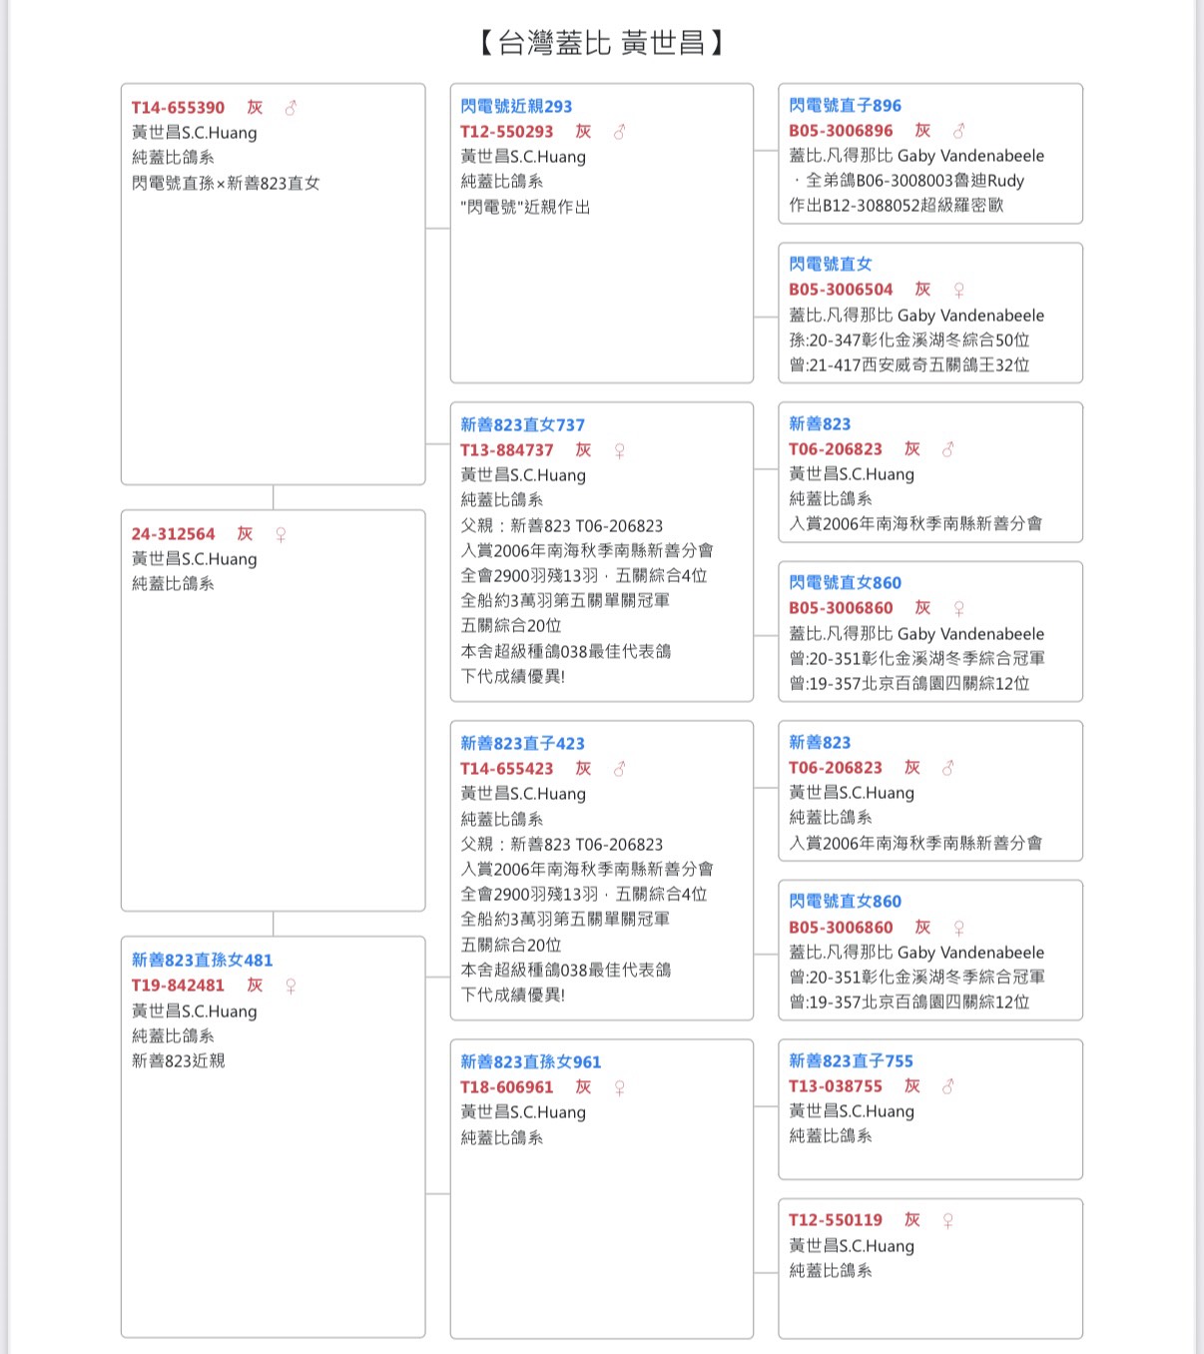Open the heading 閃電號近親293
The height and width of the screenshot is (1354, 1204).
coord(517,107)
